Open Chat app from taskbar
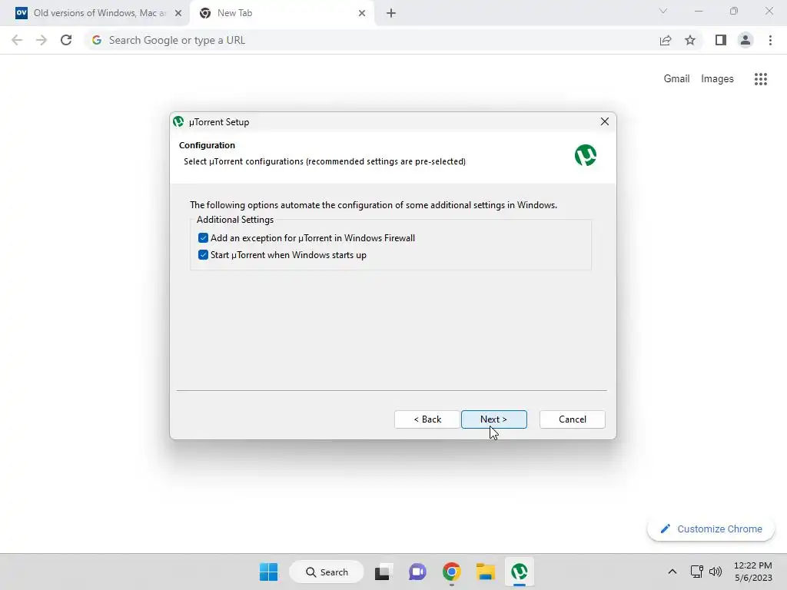Viewport: 787px width, 590px height. pos(417,572)
